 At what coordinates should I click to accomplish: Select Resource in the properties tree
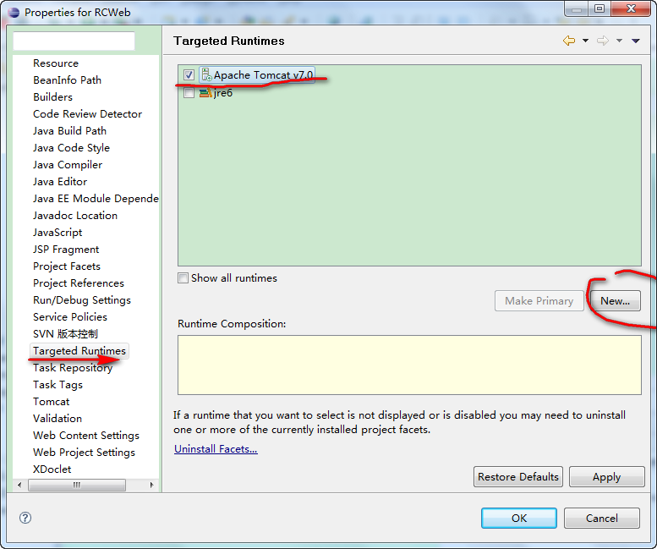(56, 63)
